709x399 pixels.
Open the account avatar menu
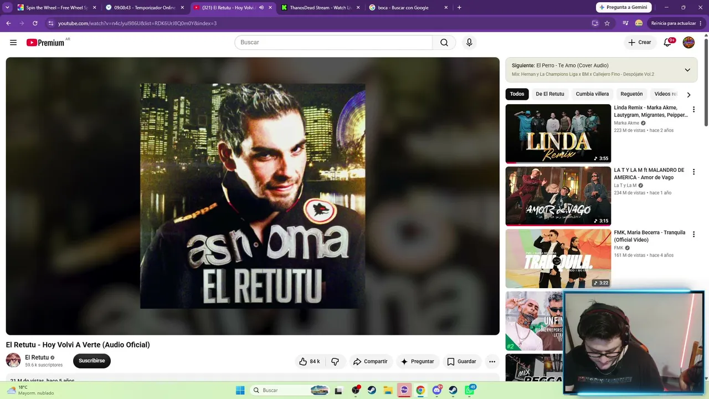[x=689, y=43]
